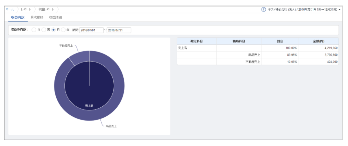348x146 pixels.
Task: Navigate to レポート breadcrumb
Action: coord(26,9)
